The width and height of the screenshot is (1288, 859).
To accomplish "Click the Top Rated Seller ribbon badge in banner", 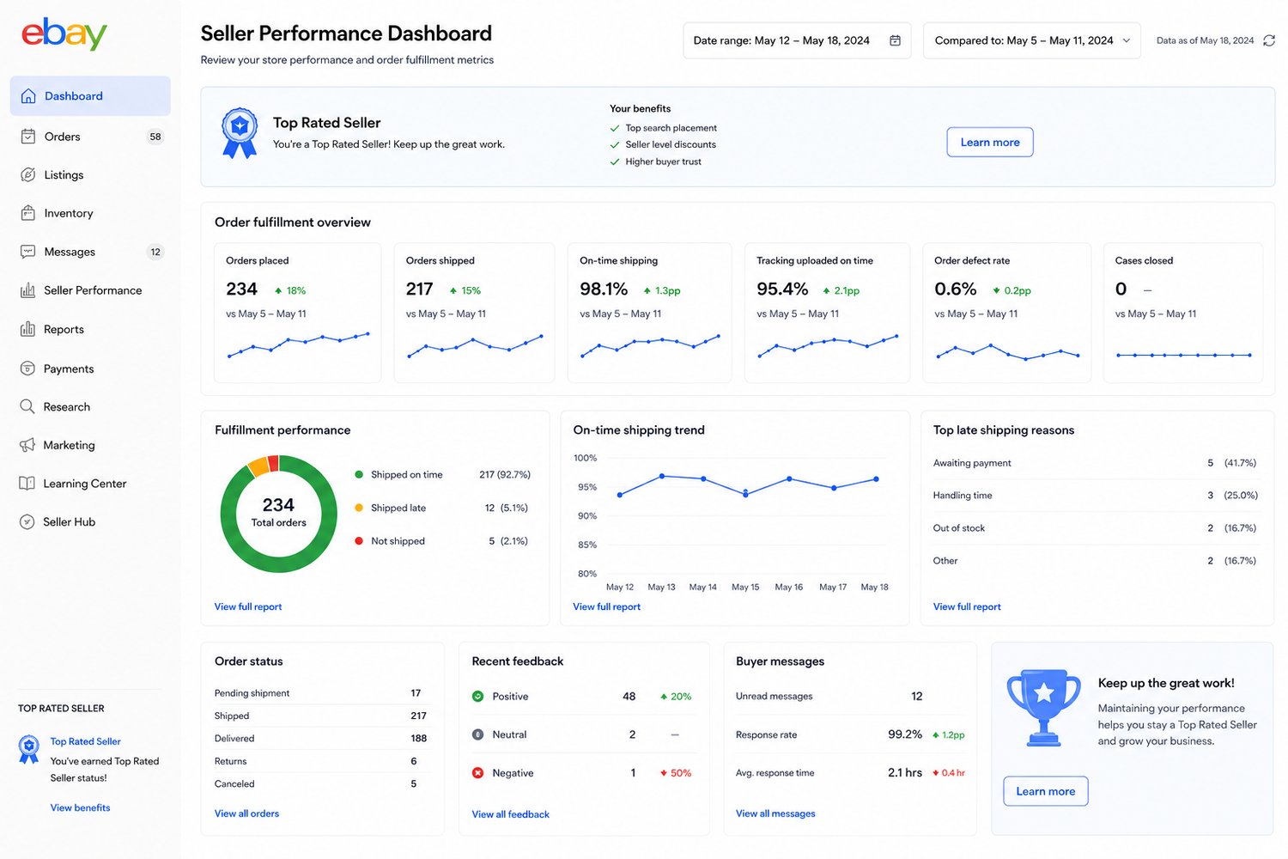I will (x=240, y=133).
